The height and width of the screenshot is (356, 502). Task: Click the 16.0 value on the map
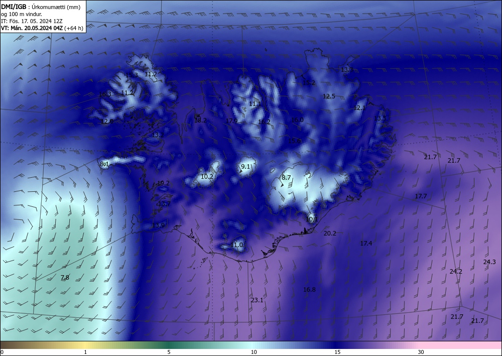[x=297, y=120]
